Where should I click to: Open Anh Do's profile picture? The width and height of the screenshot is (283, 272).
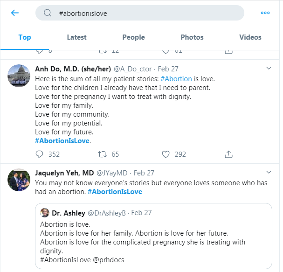(x=19, y=75)
